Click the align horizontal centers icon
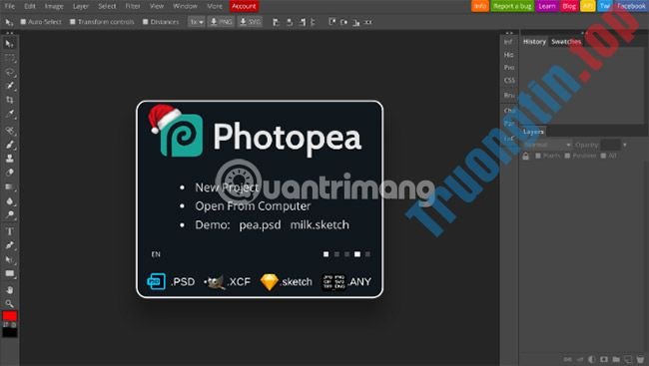Screen dimensions: 649x366 [x=290, y=22]
